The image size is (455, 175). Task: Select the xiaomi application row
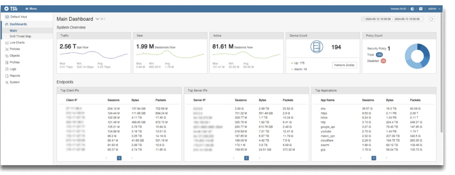pos(374,145)
